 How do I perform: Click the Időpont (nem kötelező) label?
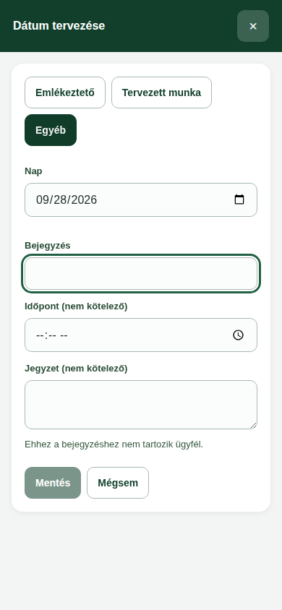coord(76,306)
